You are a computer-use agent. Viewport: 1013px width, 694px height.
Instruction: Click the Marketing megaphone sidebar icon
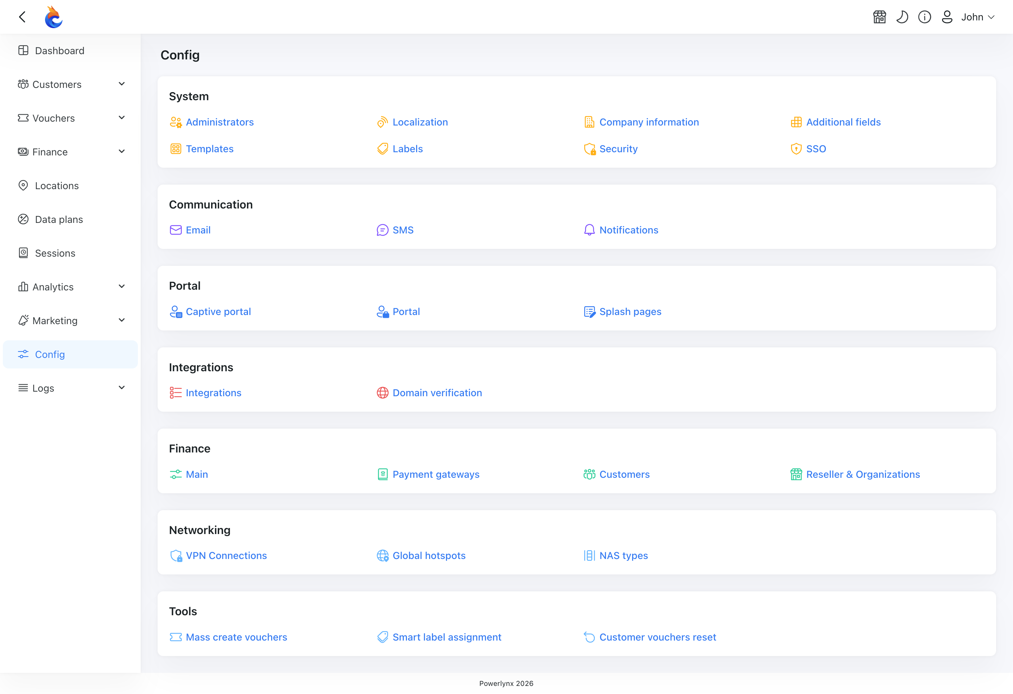[x=23, y=320]
